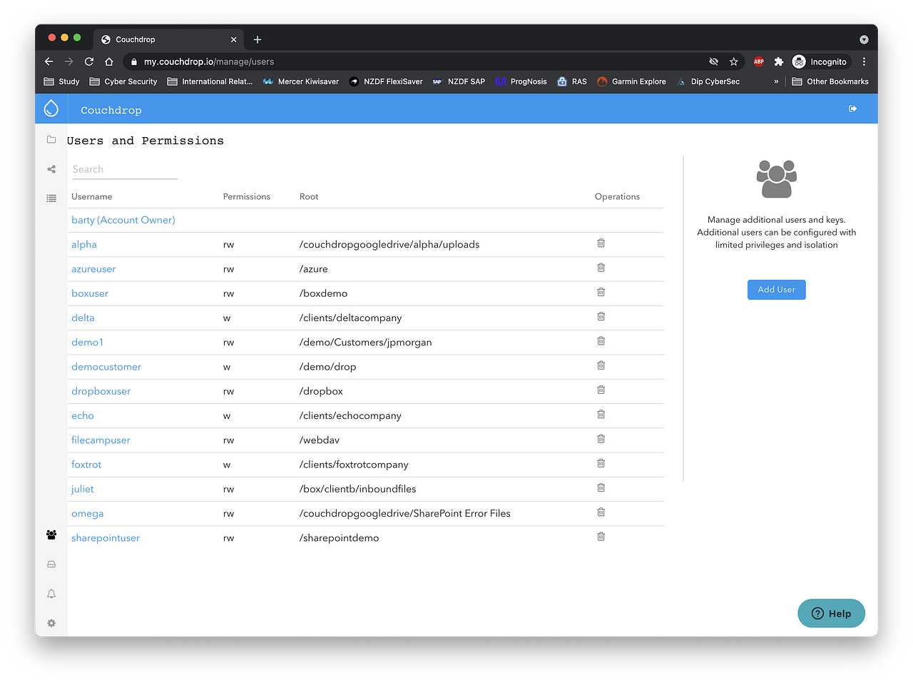Expand hidden bookmarks with the chevron

point(775,81)
